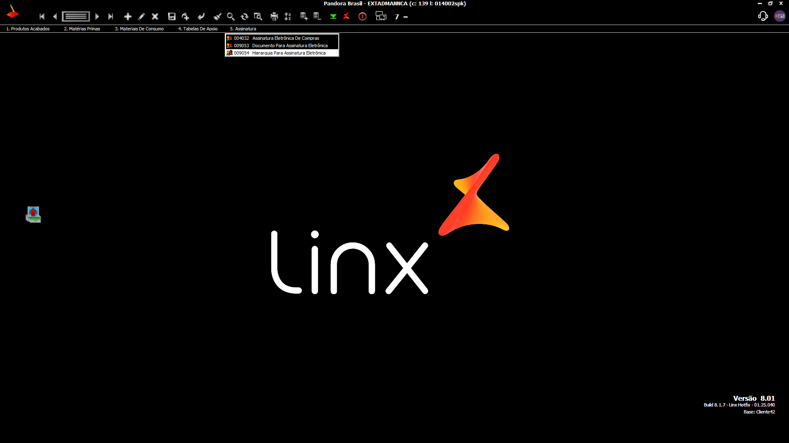
Task: Click the A-Z sort icon
Action: point(288,17)
